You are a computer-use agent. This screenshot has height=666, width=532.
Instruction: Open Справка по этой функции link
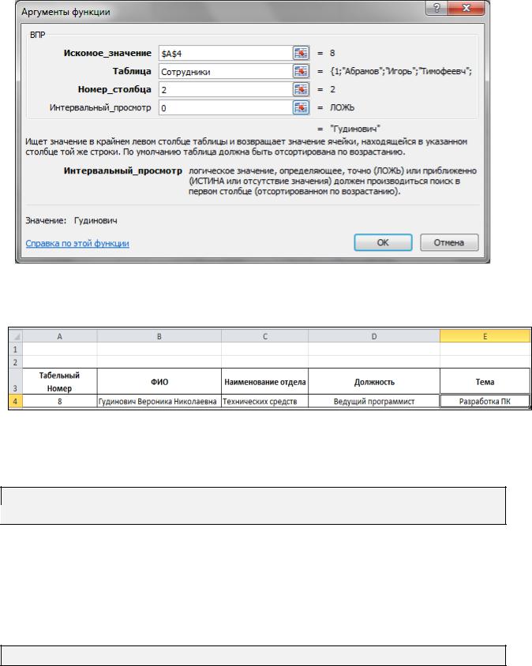[x=77, y=243]
